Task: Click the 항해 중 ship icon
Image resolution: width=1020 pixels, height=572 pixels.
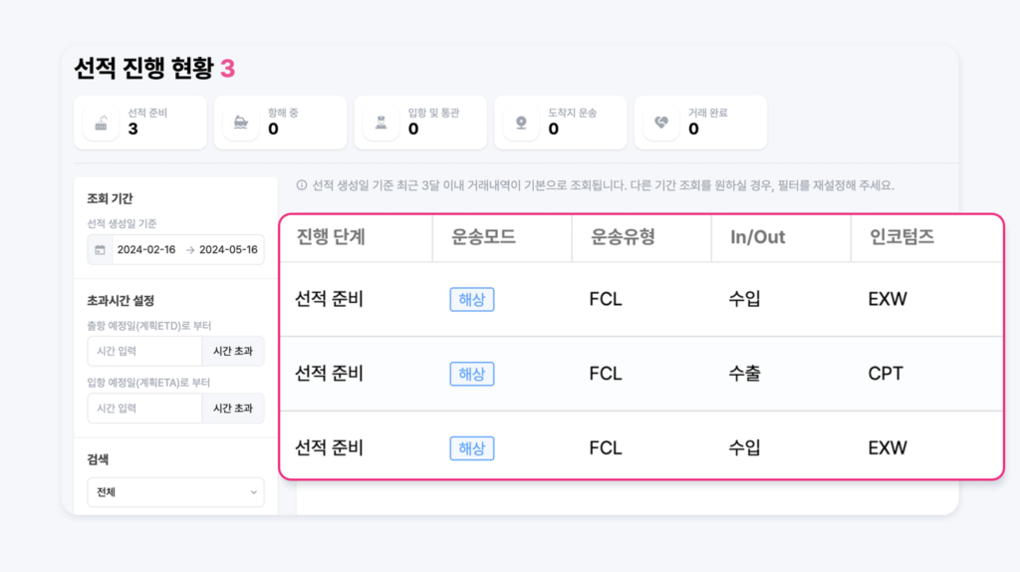Action: pos(241,123)
